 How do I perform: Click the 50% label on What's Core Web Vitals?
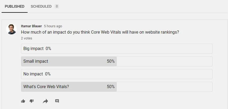point(111,87)
